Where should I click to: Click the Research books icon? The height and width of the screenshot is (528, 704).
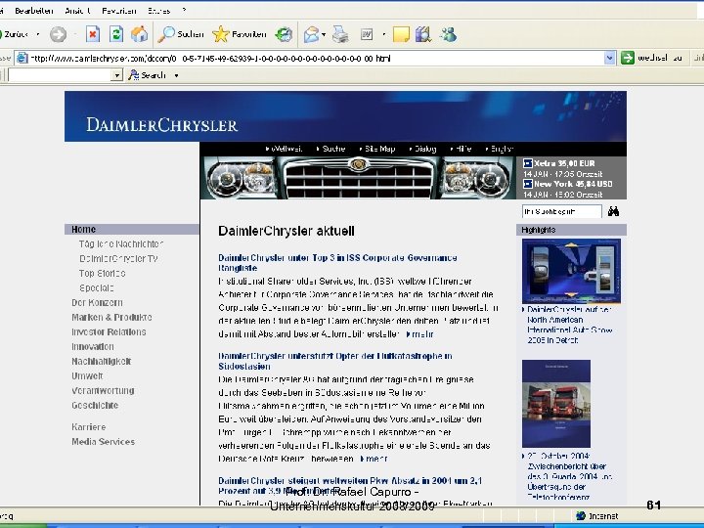click(423, 34)
